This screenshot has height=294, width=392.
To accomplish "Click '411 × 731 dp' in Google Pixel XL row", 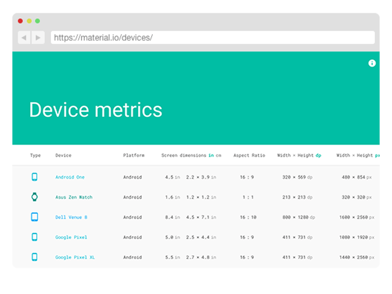I will (297, 257).
